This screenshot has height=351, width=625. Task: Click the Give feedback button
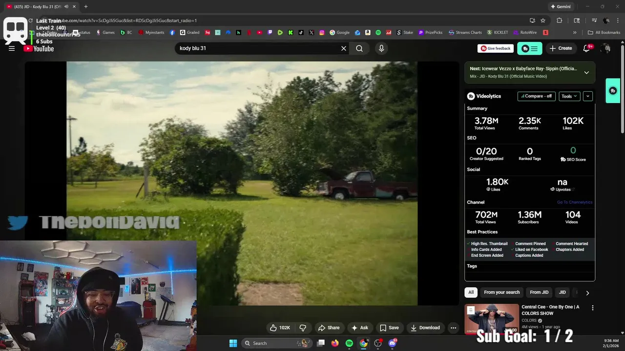(x=496, y=48)
